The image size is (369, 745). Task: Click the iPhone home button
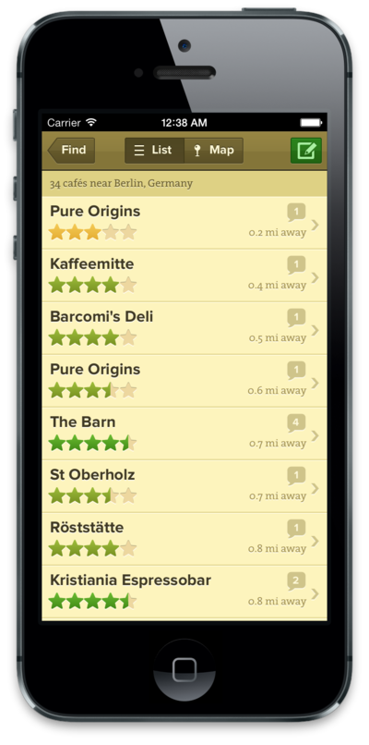[184, 670]
